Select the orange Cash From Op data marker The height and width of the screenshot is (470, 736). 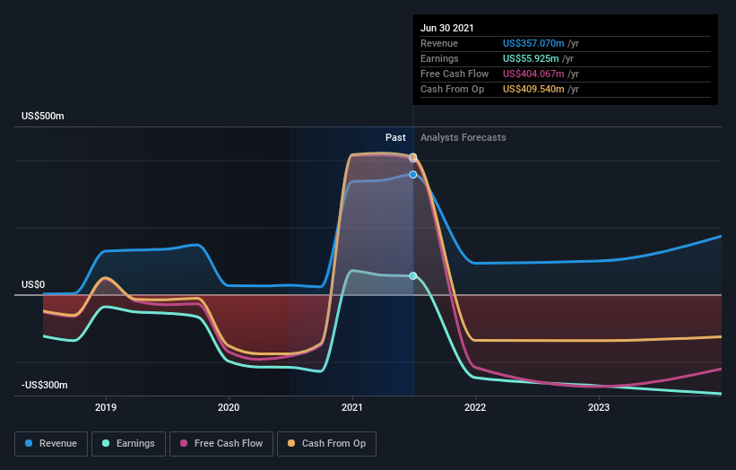[x=412, y=157]
